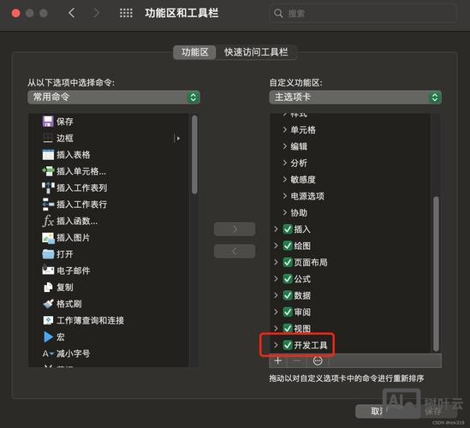This screenshot has width=470, height=428.
Task: Click the add-to-ribbon right arrow button
Action: 235,229
